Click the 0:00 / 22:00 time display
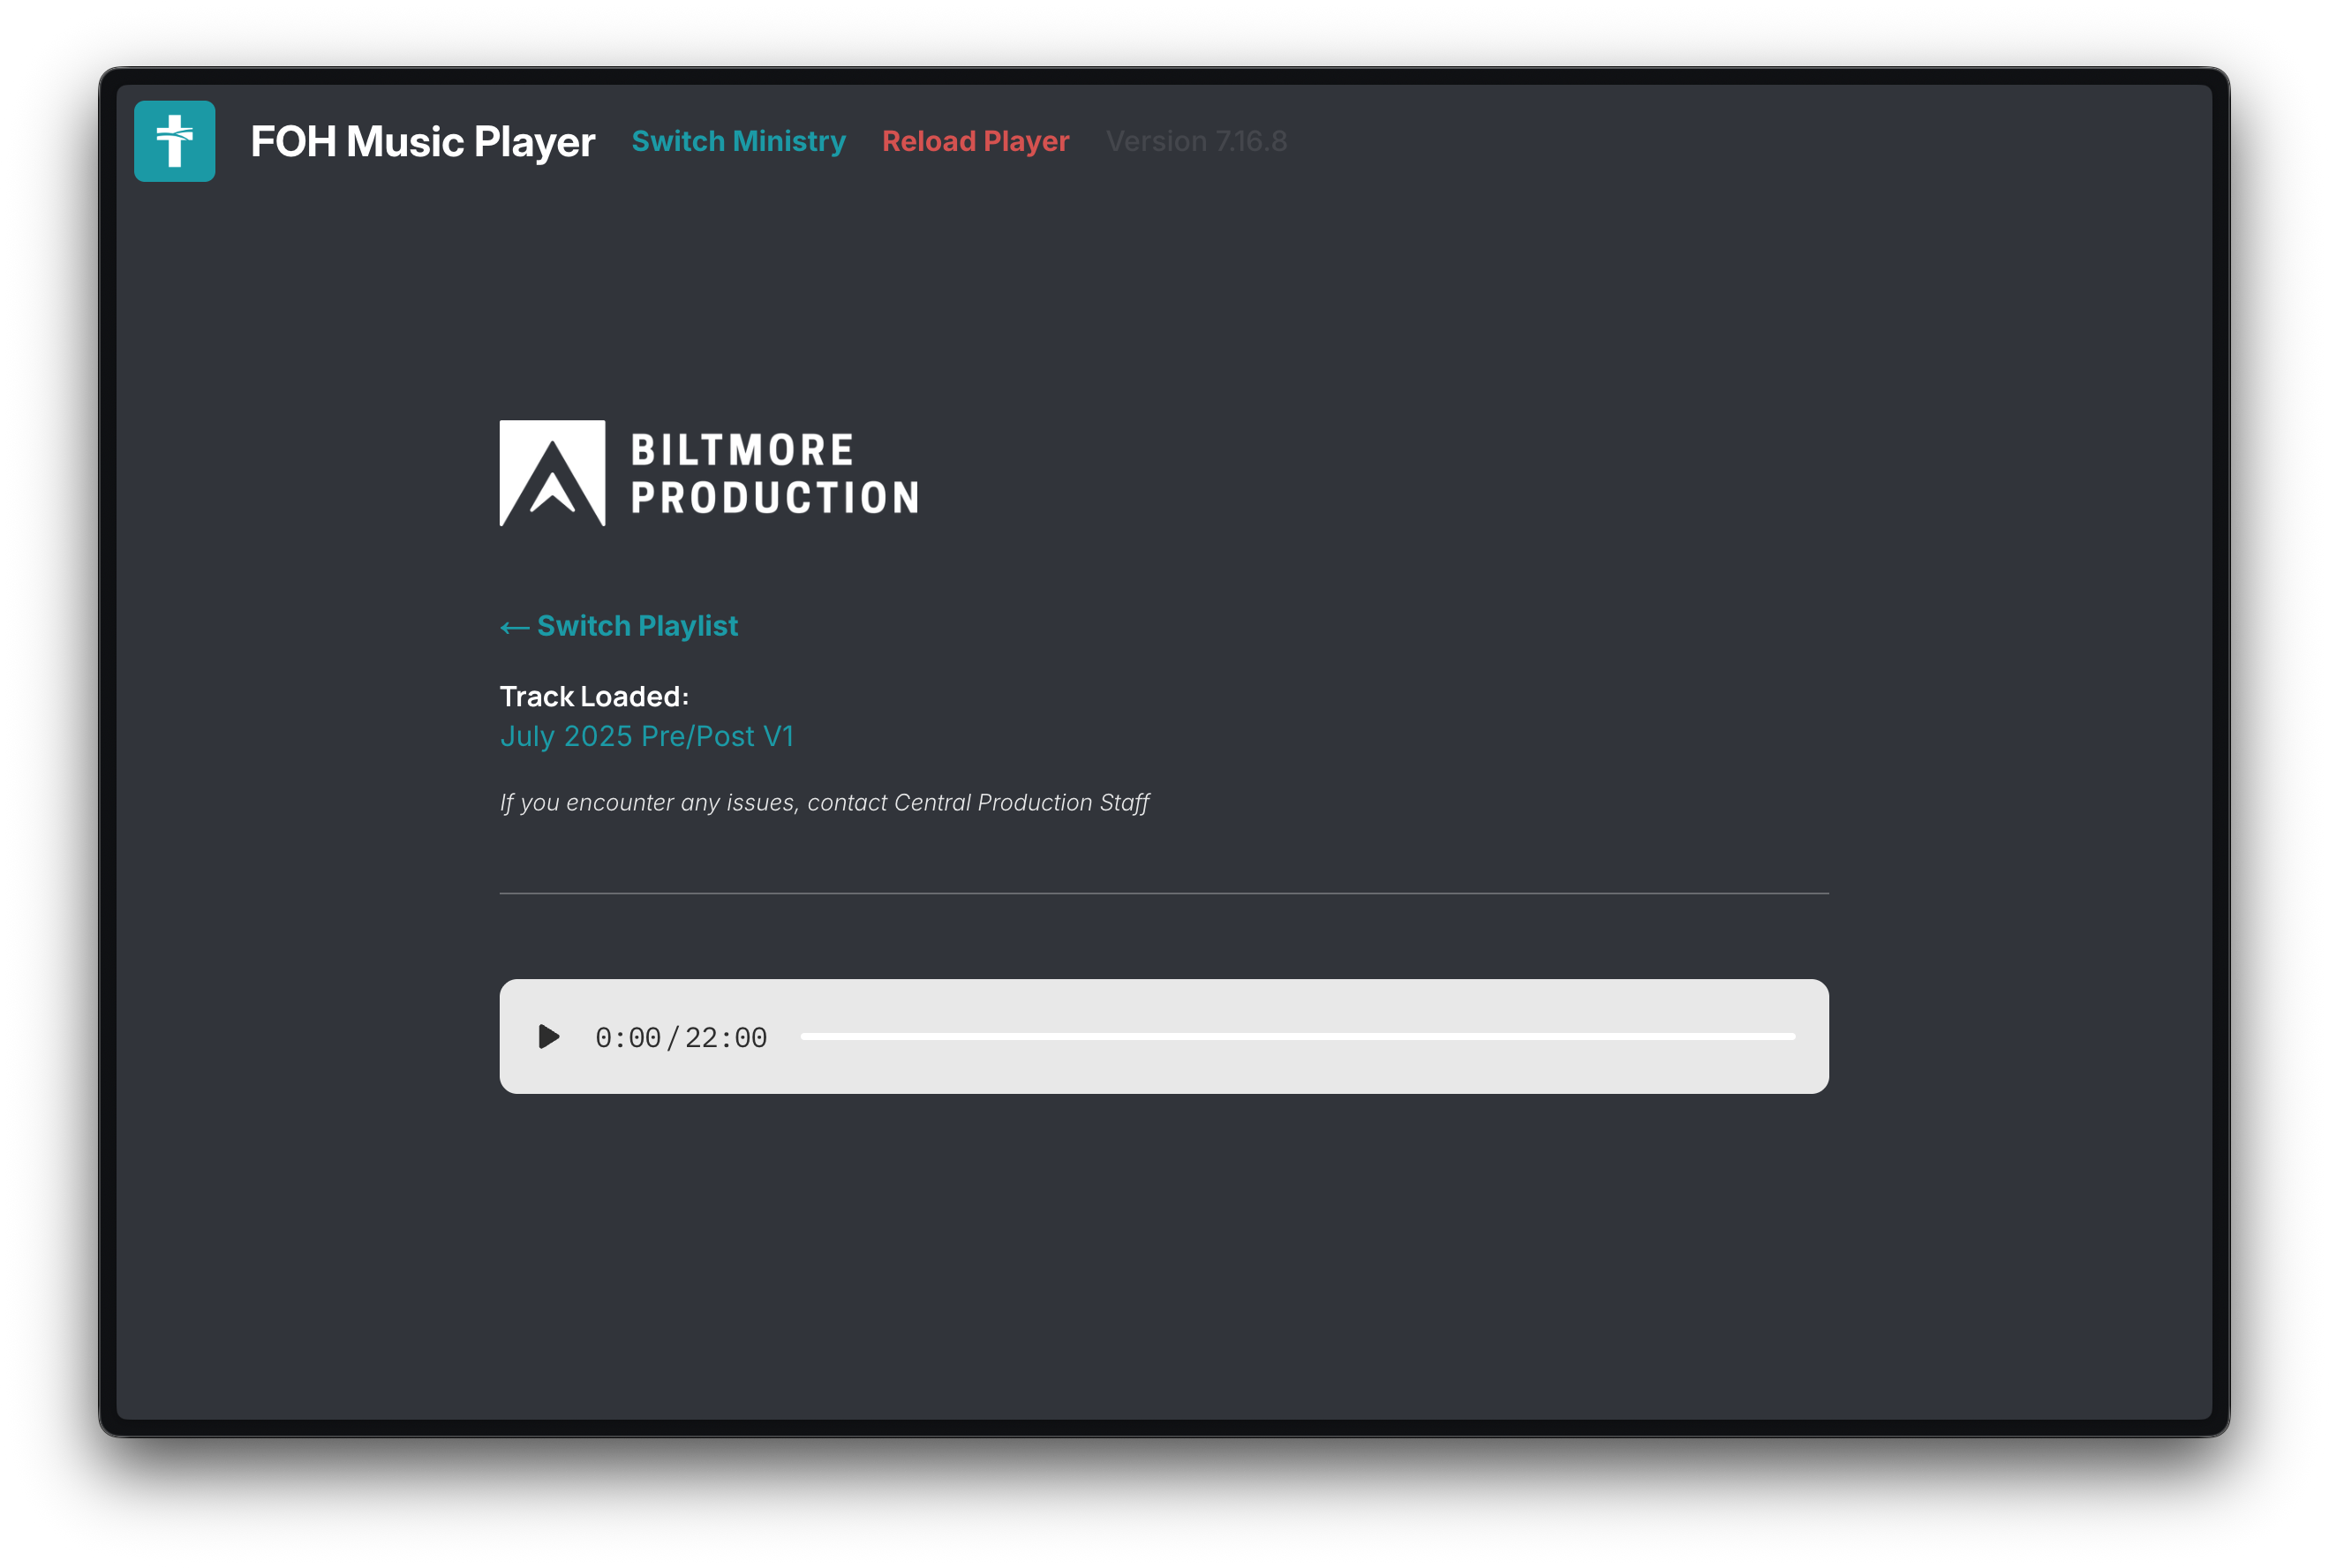The image size is (2329, 1568). coord(681,1038)
